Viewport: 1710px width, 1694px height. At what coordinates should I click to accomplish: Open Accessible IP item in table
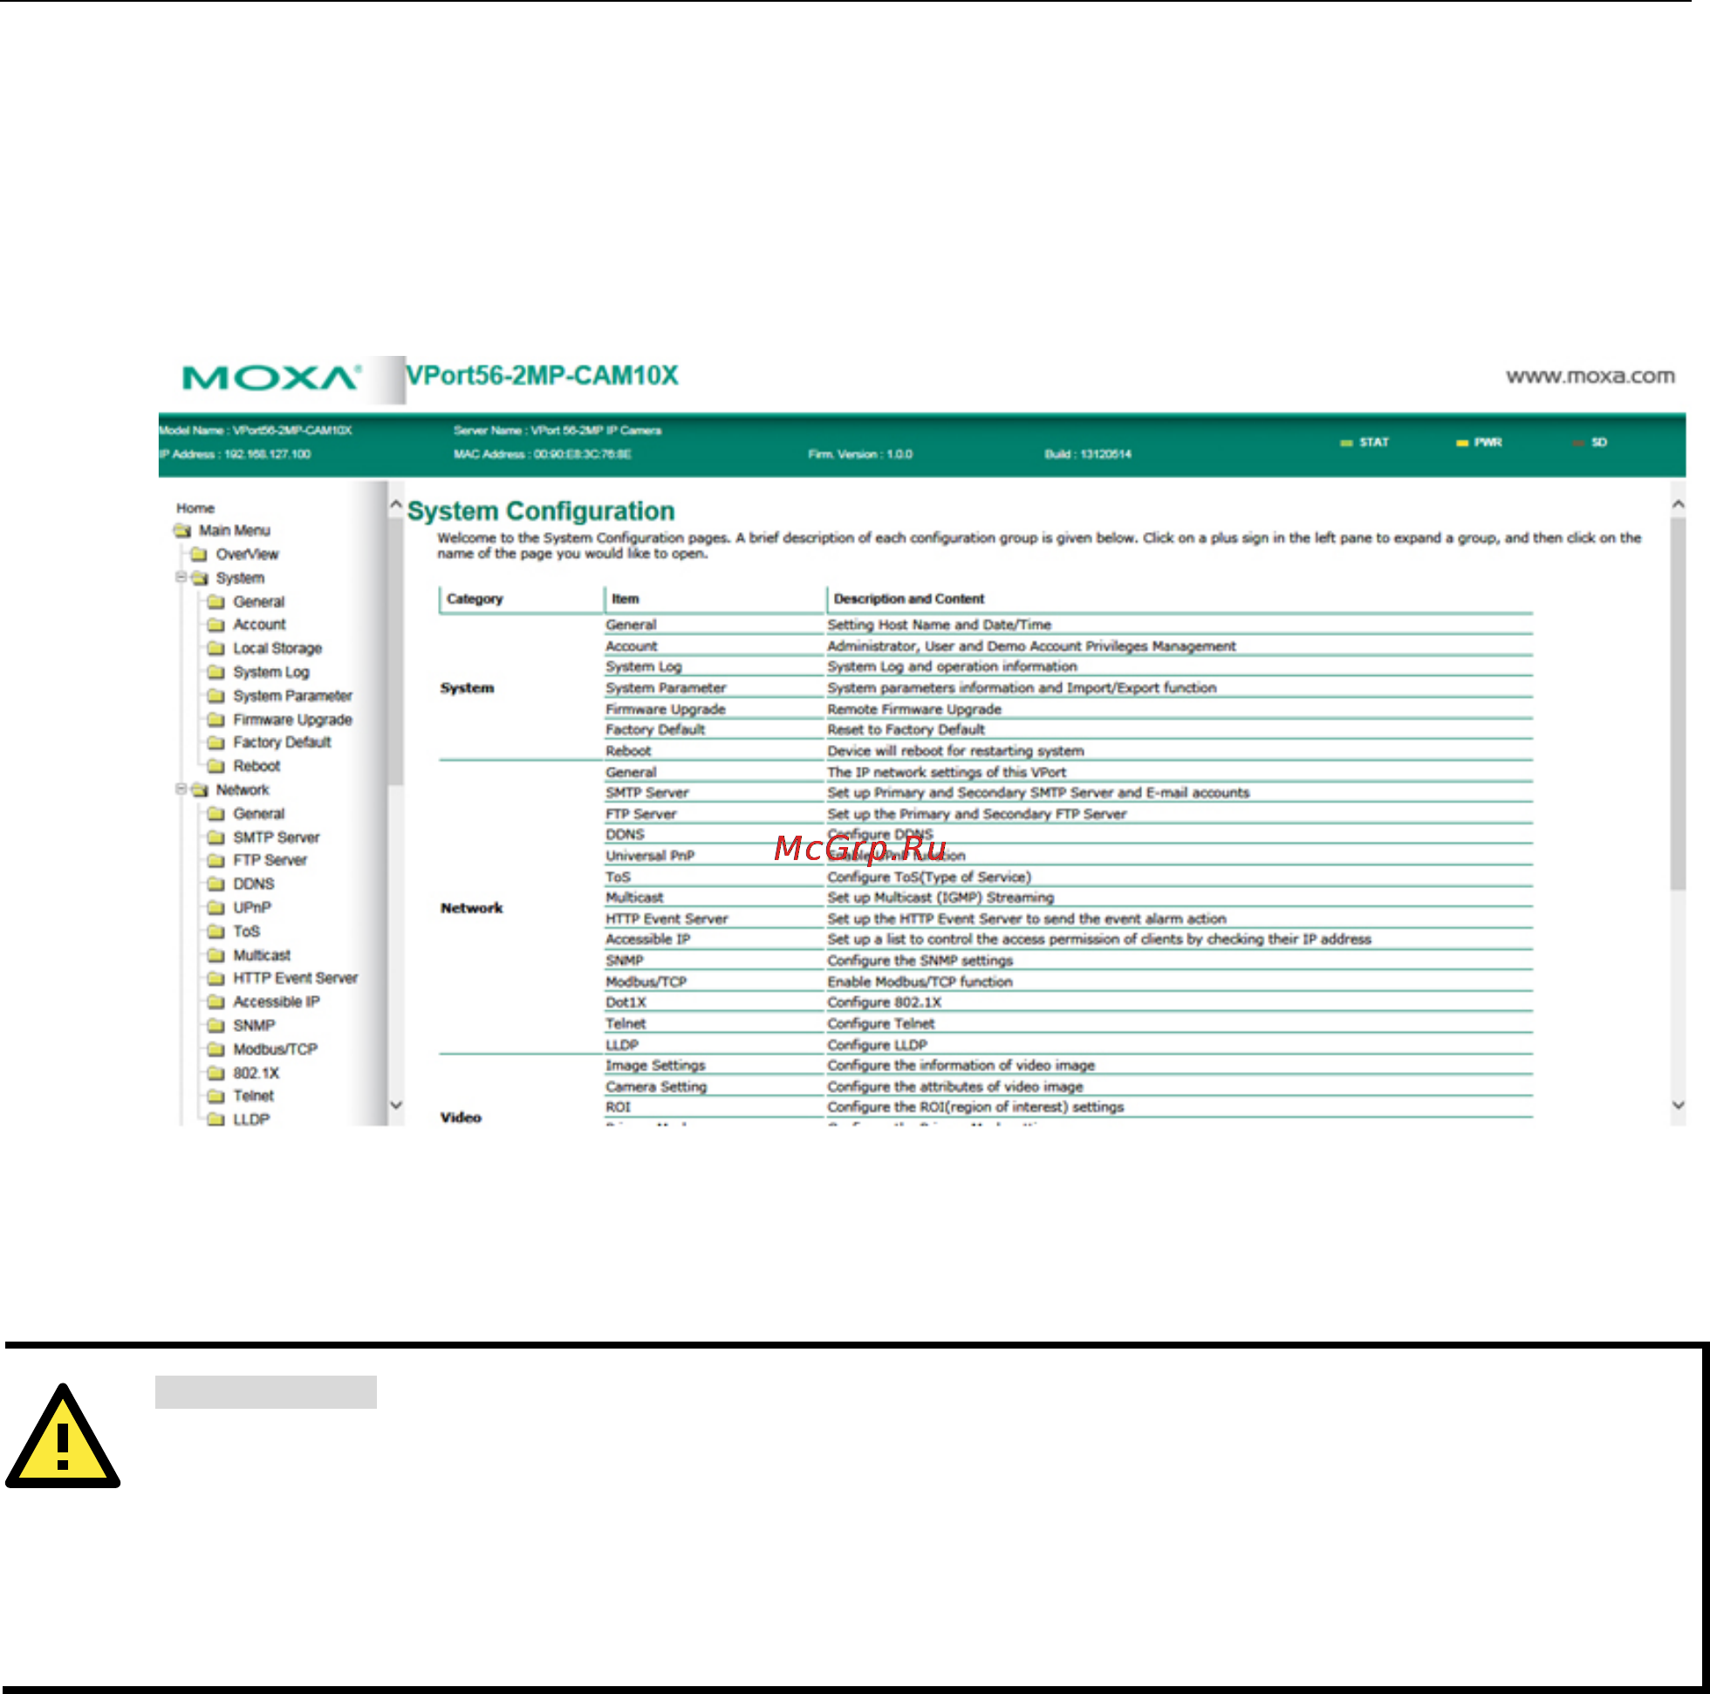click(648, 939)
